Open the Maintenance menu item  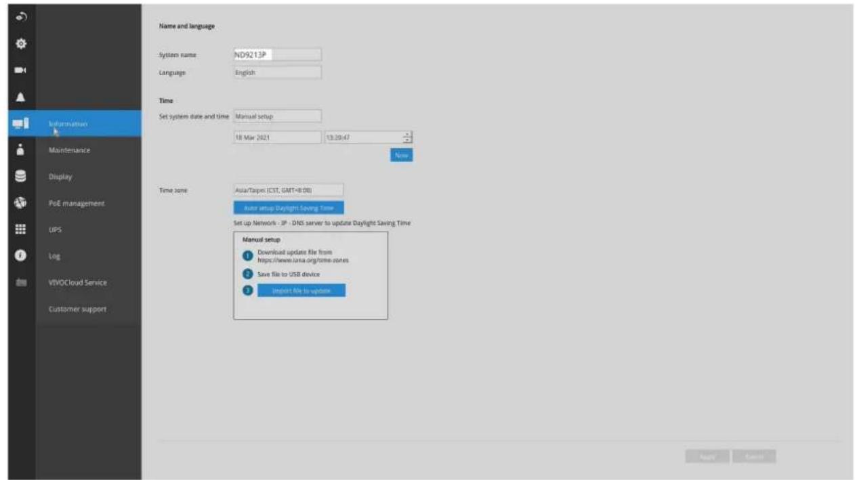pos(88,150)
